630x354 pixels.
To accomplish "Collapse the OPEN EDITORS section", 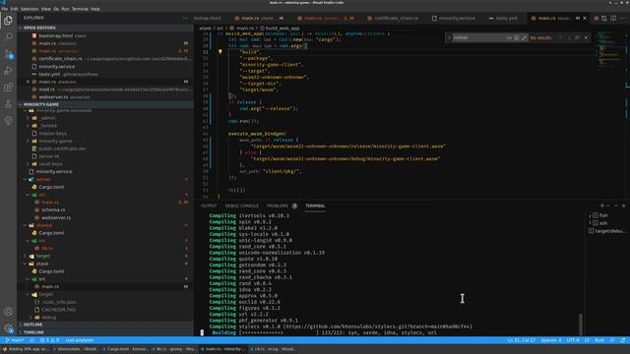I will coord(106,28).
